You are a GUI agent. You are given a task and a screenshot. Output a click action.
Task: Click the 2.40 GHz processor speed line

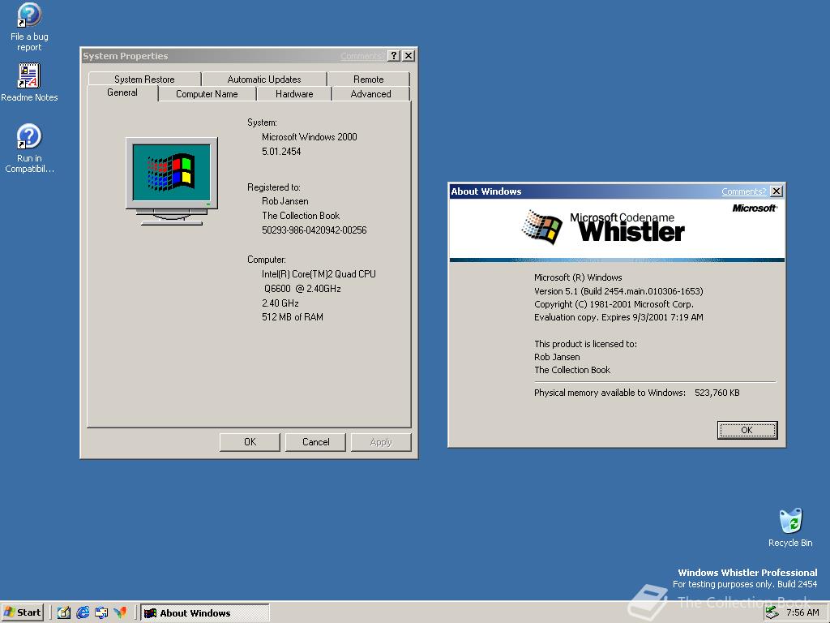tap(280, 303)
